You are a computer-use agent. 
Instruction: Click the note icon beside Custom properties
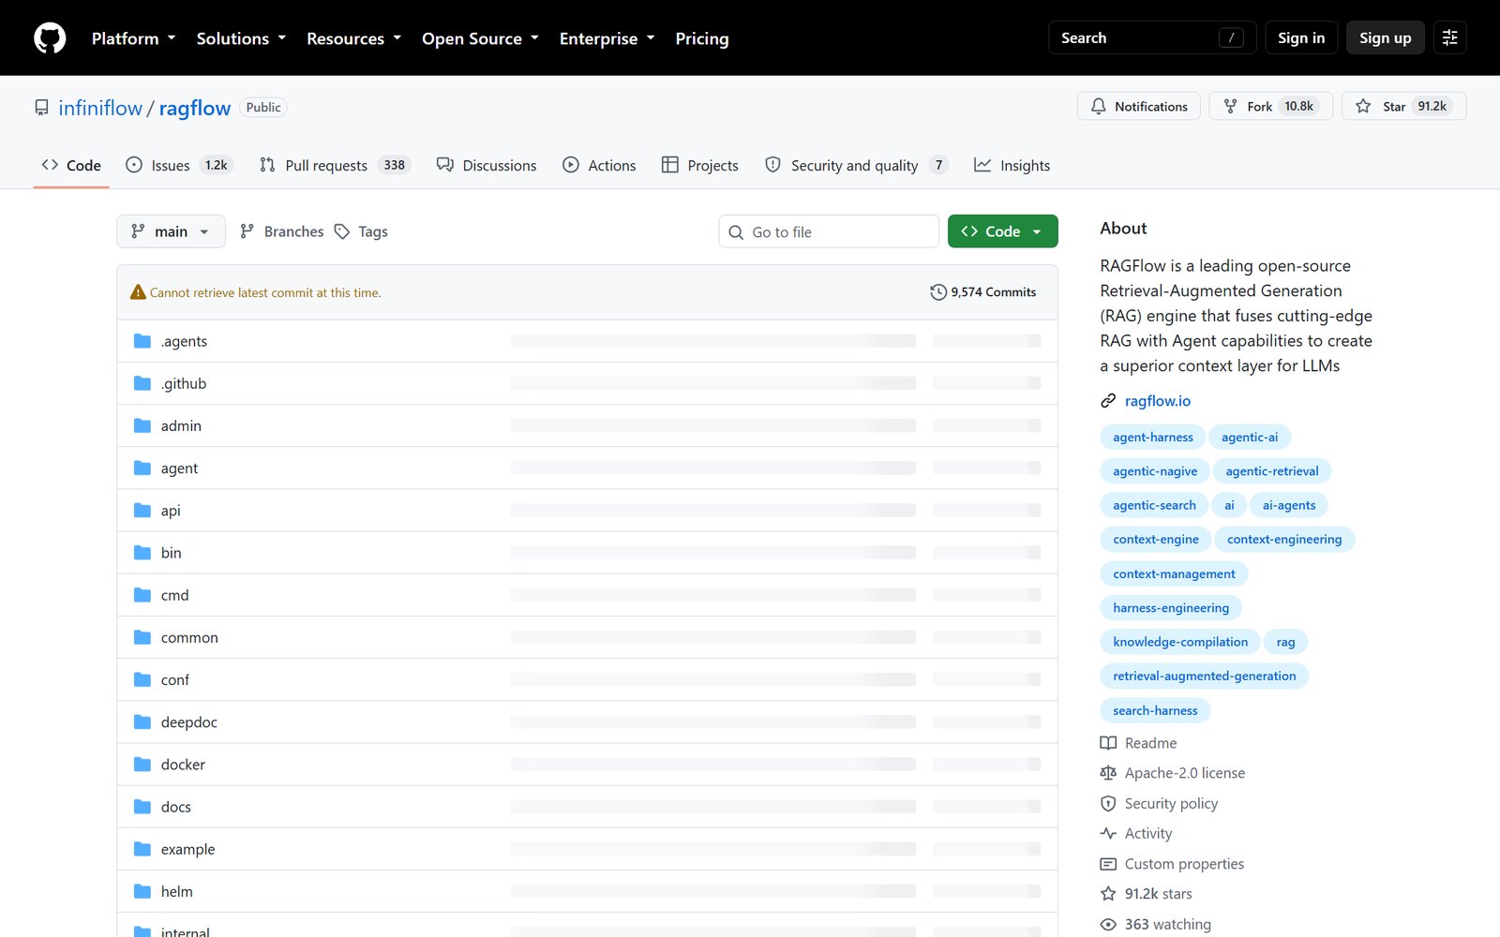[x=1108, y=864]
